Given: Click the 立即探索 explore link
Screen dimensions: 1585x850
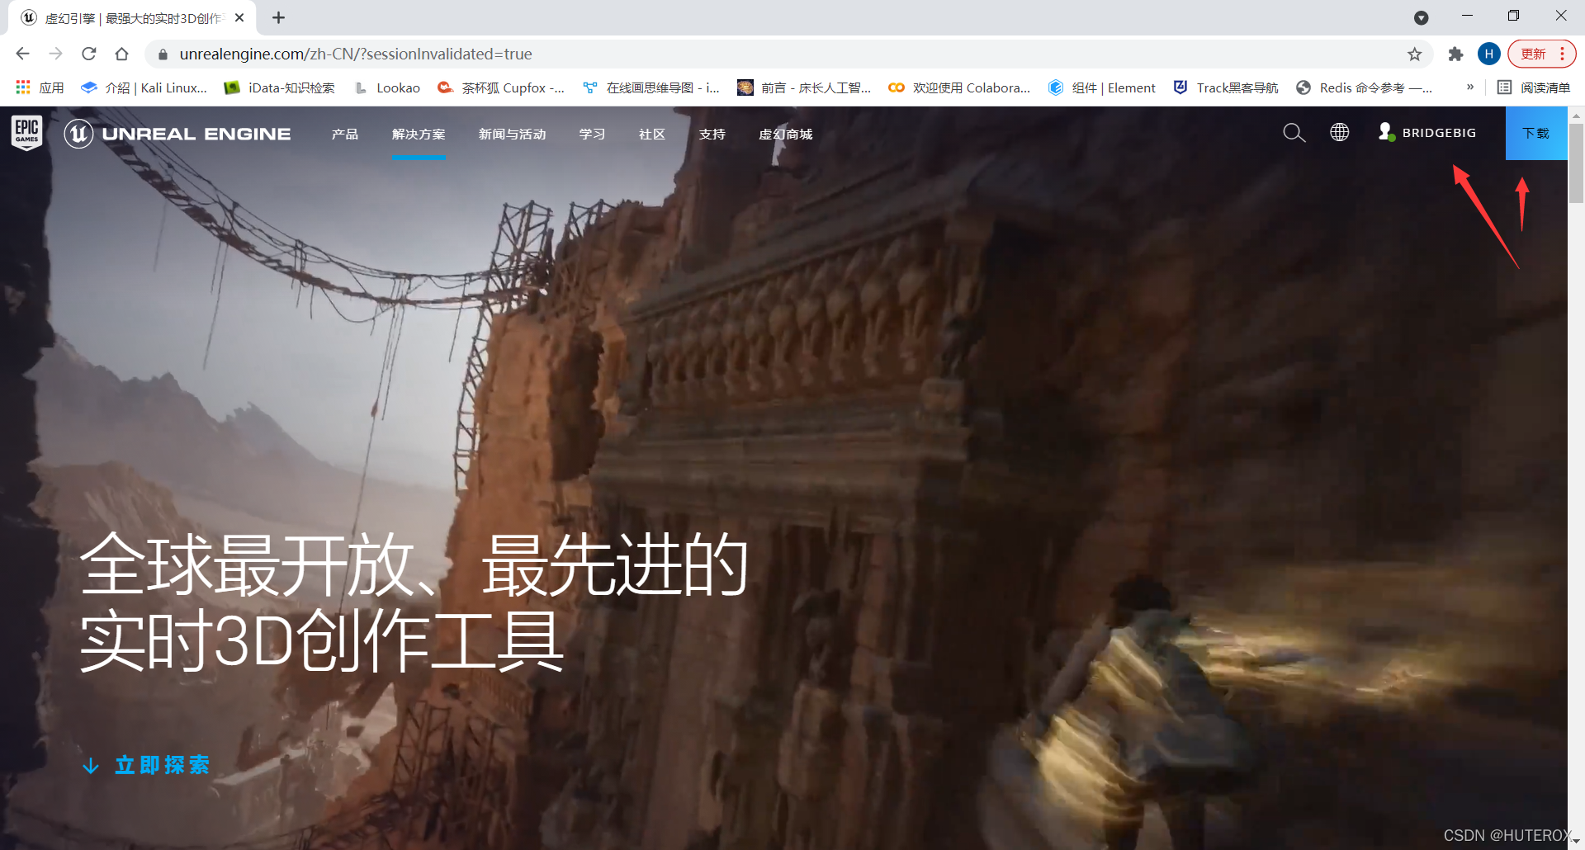Looking at the screenshot, I should (163, 765).
